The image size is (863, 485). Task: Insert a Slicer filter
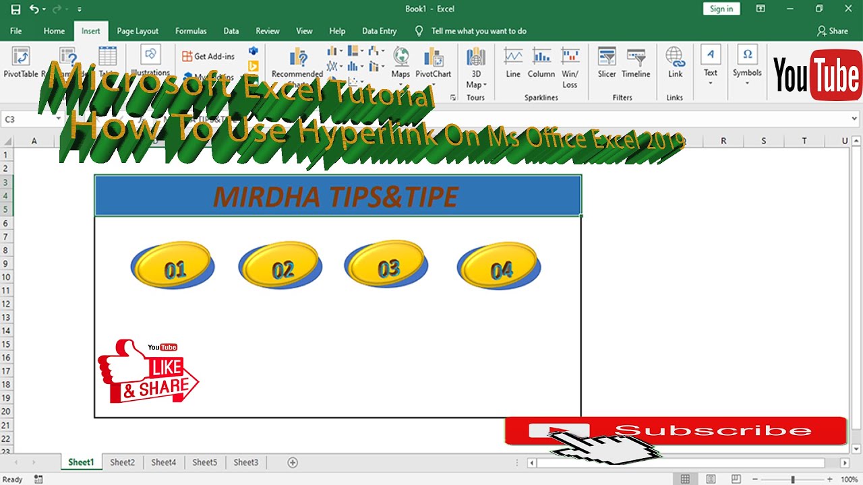click(607, 63)
